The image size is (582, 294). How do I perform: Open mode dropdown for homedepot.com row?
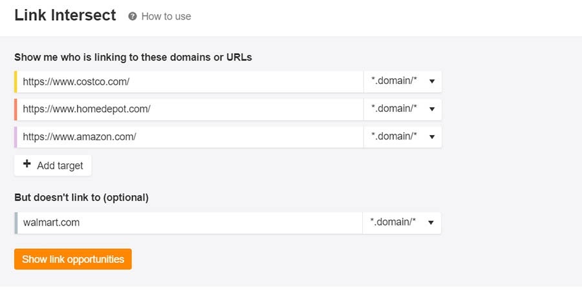coord(402,109)
